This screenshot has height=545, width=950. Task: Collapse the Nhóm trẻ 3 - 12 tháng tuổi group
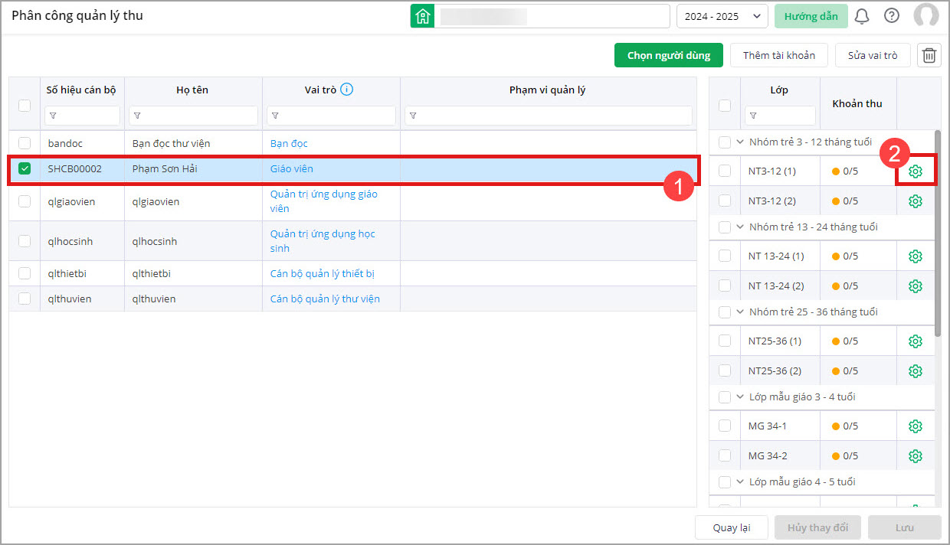[x=740, y=142]
